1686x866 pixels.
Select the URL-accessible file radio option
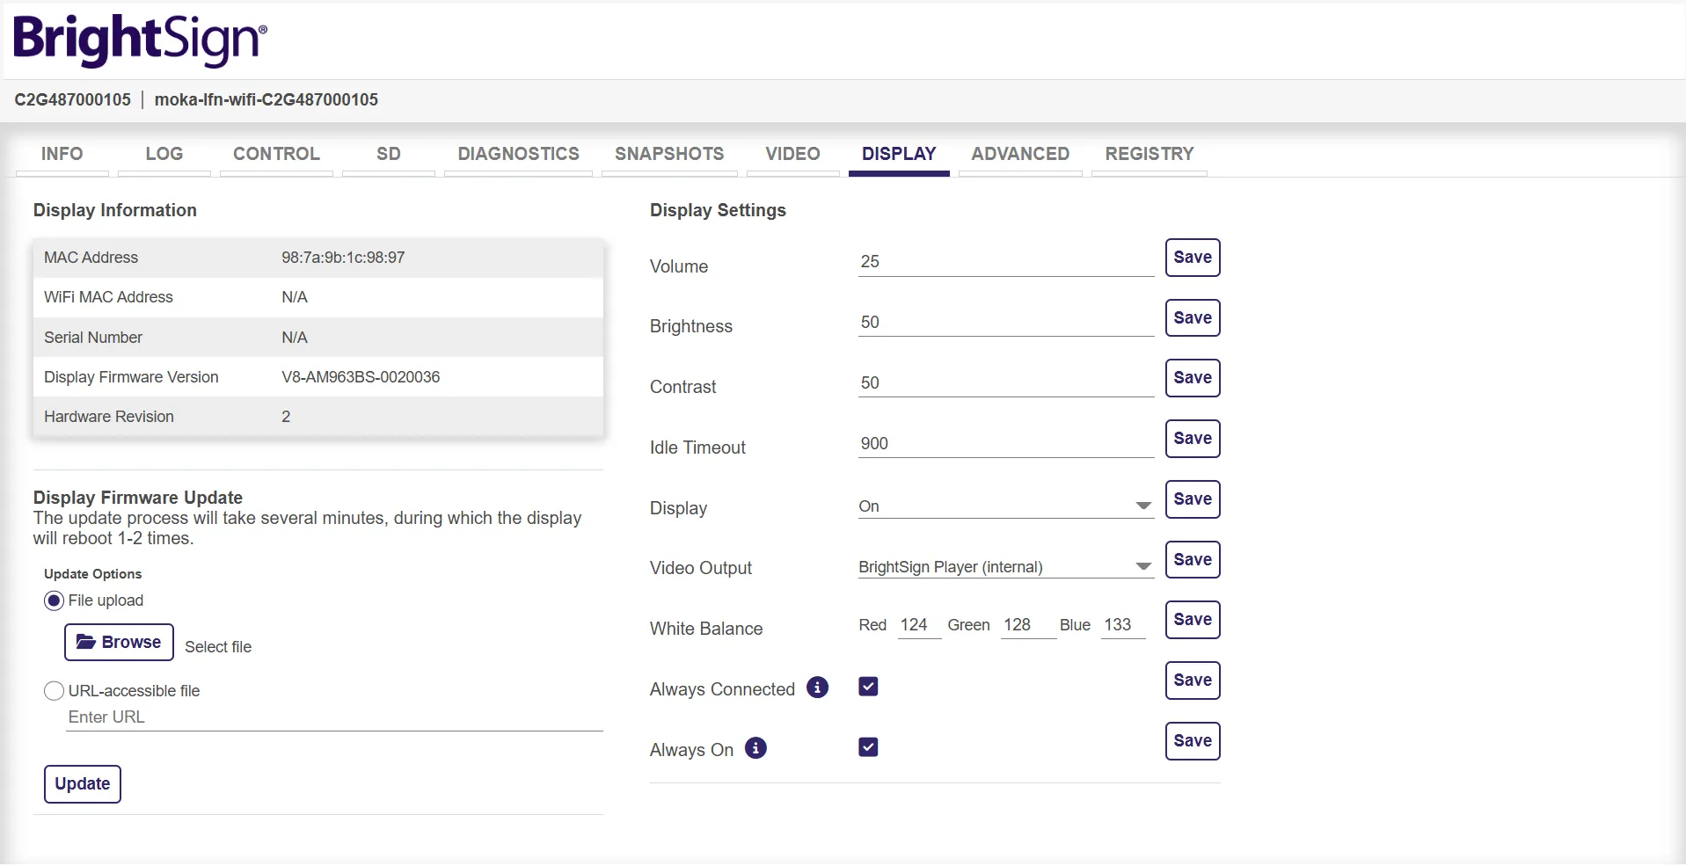55,691
